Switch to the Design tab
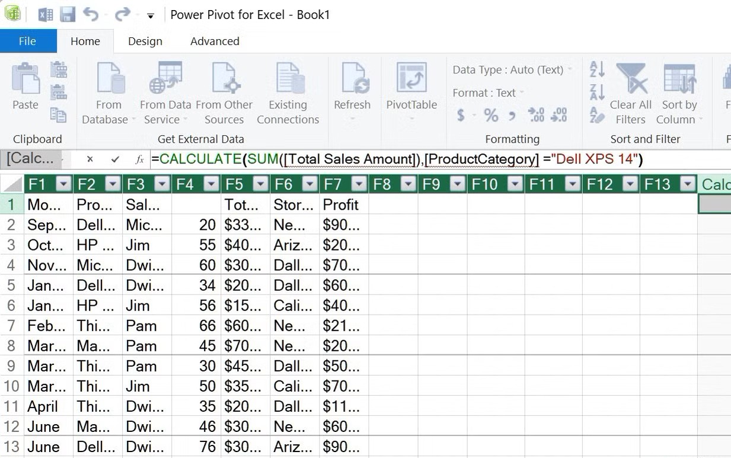The height and width of the screenshot is (458, 731). pyautogui.click(x=145, y=41)
